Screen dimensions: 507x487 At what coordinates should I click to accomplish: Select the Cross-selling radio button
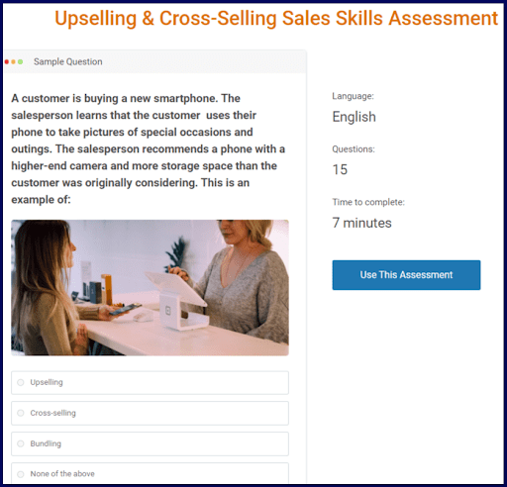(x=21, y=413)
